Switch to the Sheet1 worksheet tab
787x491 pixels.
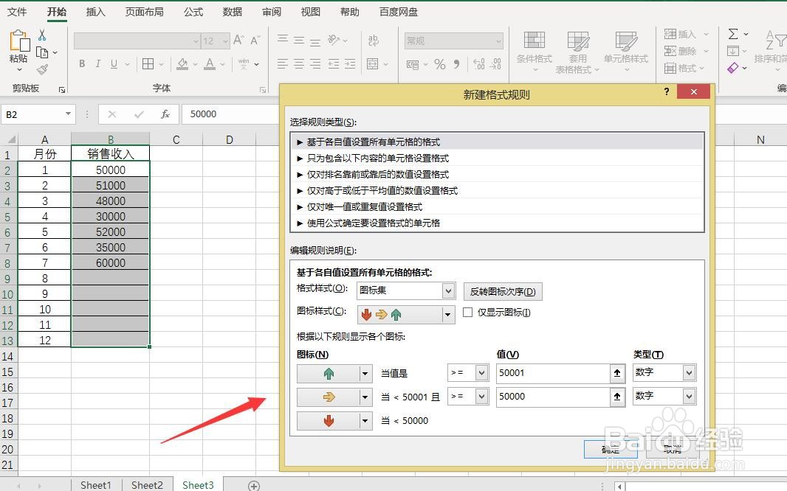(x=95, y=484)
